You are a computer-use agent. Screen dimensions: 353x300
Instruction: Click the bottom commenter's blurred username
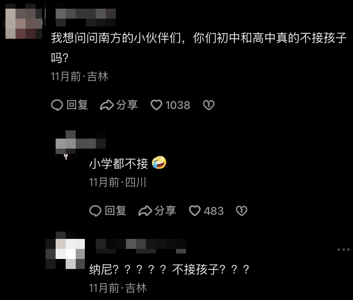(x=141, y=246)
